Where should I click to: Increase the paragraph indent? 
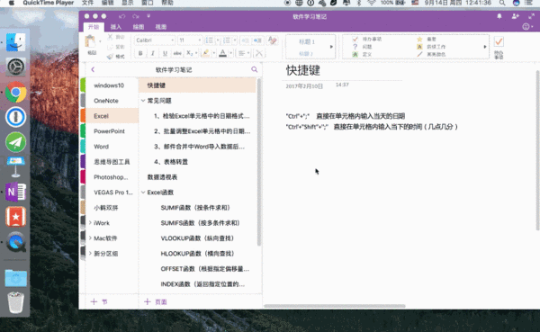257,40
